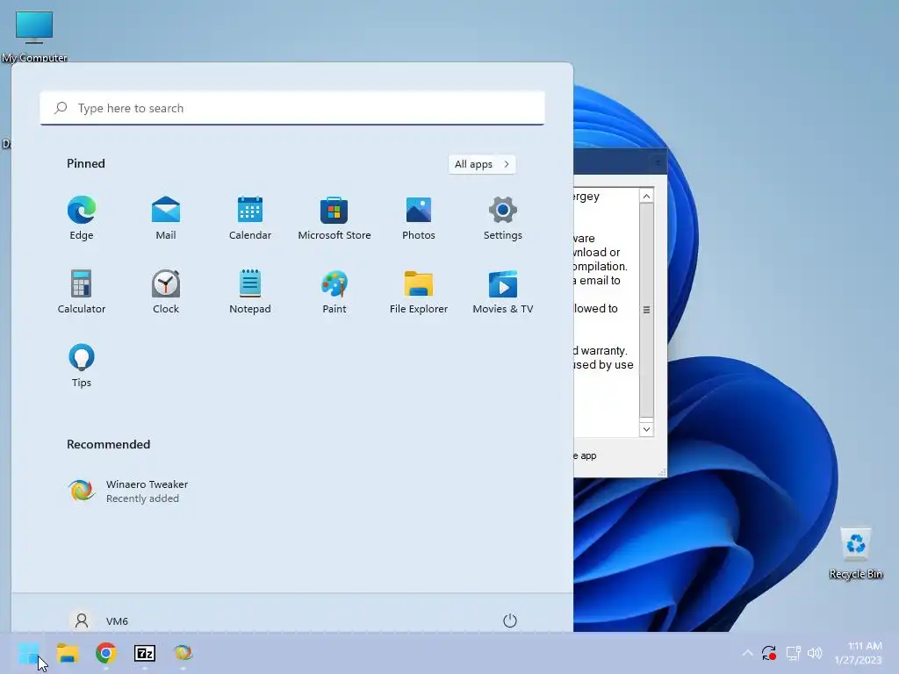Click the Pinned section heading
Image resolution: width=899 pixels, height=674 pixels.
click(x=86, y=163)
